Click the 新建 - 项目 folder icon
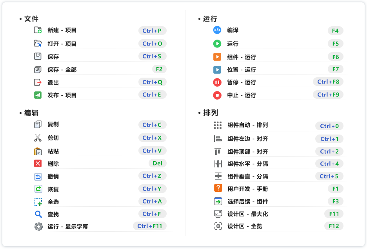 [38, 30]
